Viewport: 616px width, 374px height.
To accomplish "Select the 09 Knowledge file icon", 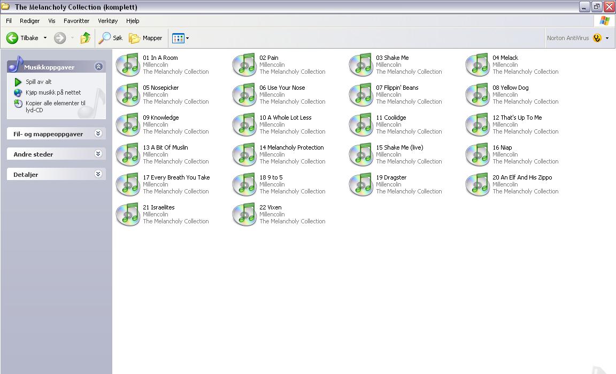I will coord(128,124).
